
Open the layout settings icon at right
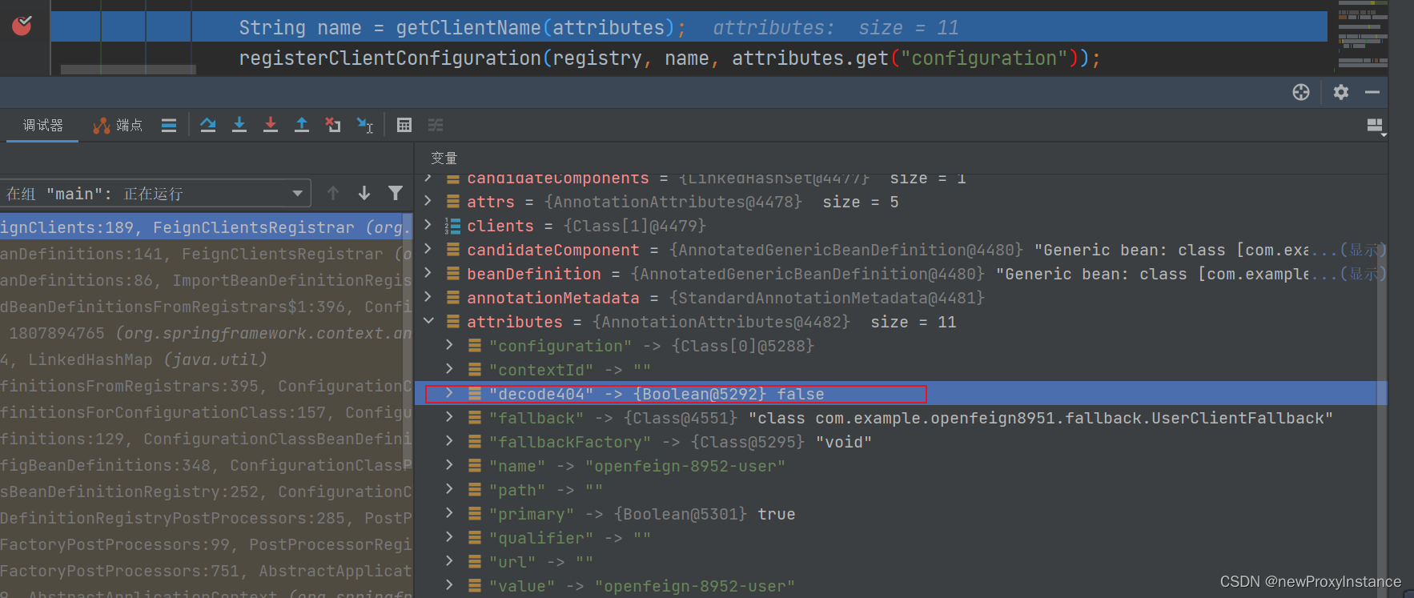click(x=1376, y=126)
